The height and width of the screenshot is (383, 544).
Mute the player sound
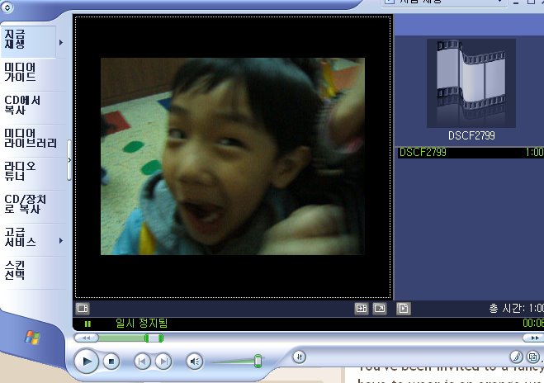pos(194,361)
